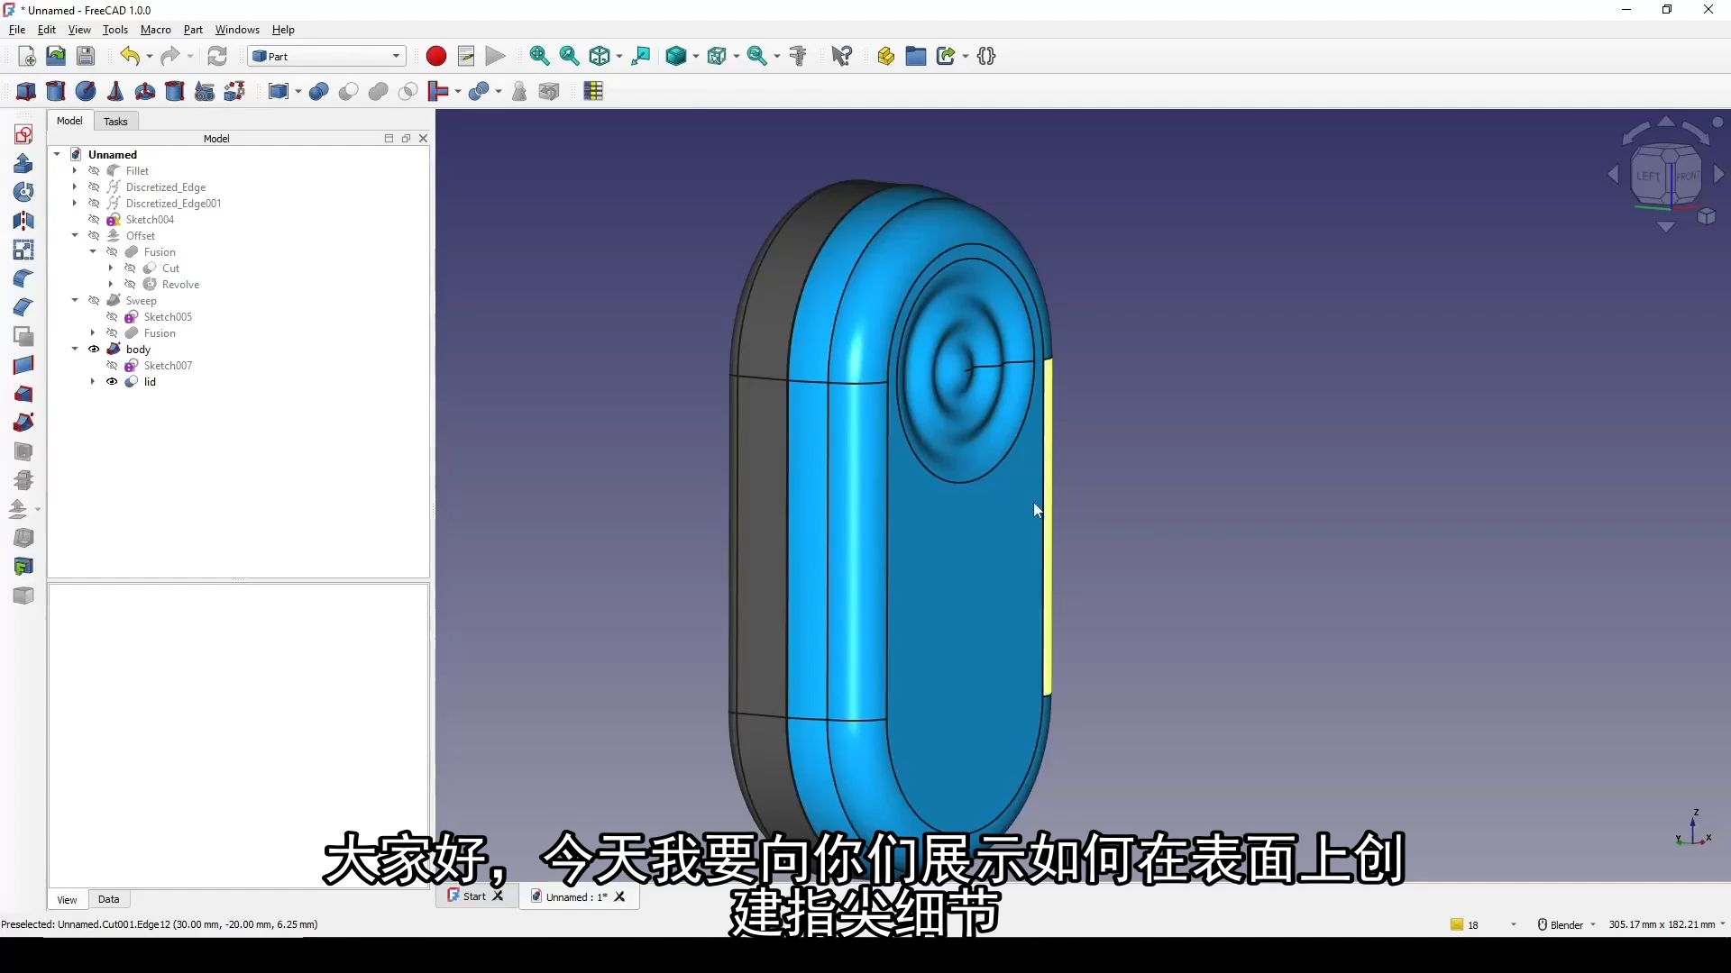Activate the Cut boolean tool
1731x973 pixels.
pyautogui.click(x=349, y=91)
